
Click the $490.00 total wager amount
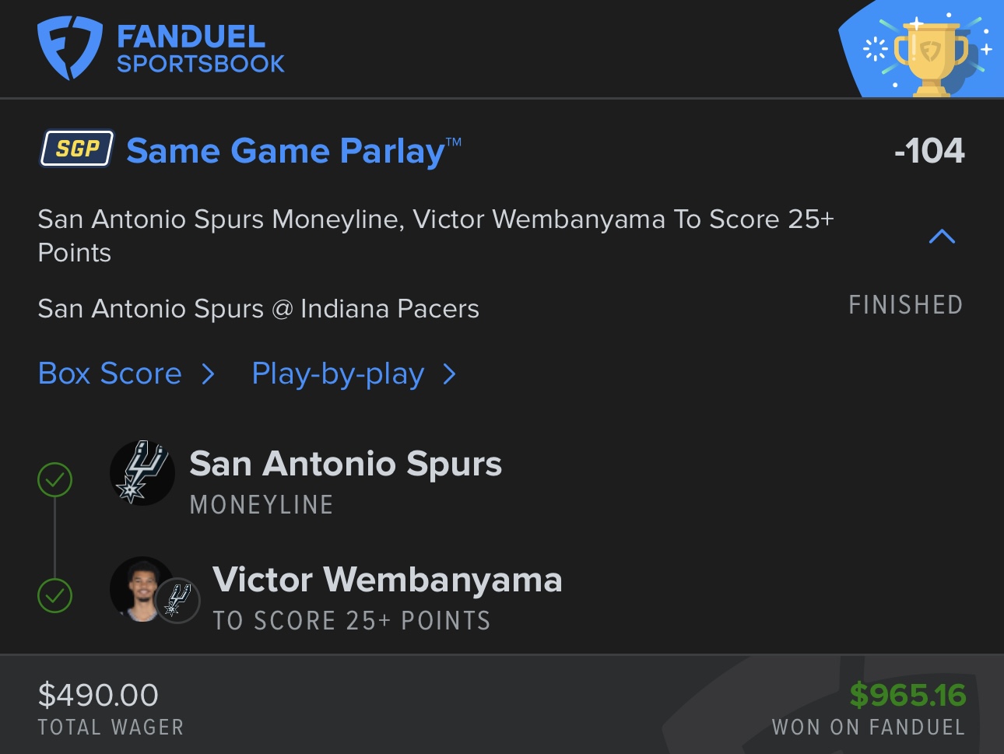coord(98,695)
